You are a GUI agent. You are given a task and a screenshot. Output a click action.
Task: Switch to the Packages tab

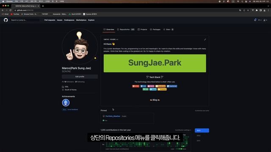coord(155,30)
